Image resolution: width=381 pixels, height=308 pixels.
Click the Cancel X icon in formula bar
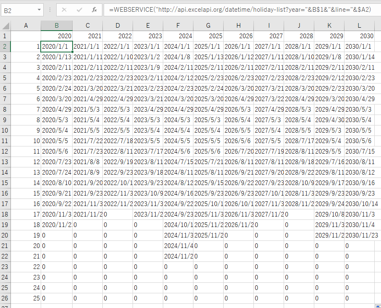pos(64,9)
